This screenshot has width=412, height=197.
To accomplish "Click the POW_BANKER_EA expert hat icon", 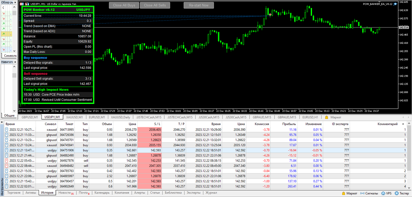I will pos(395,4).
